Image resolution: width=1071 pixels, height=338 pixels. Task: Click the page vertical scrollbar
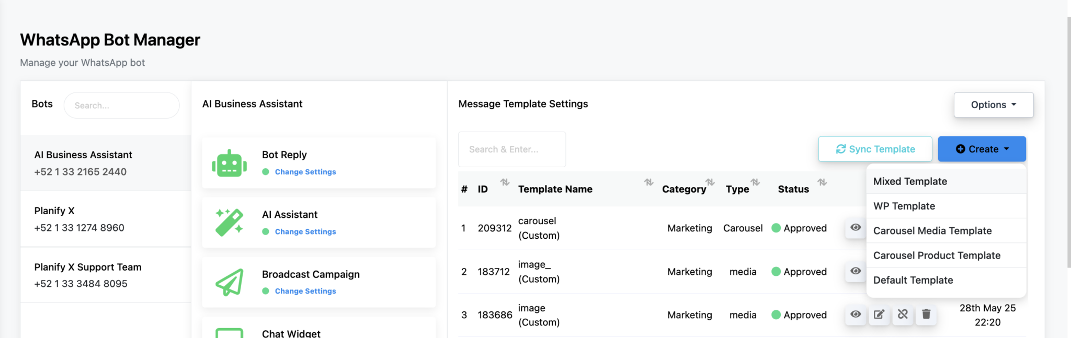pos(1069,142)
